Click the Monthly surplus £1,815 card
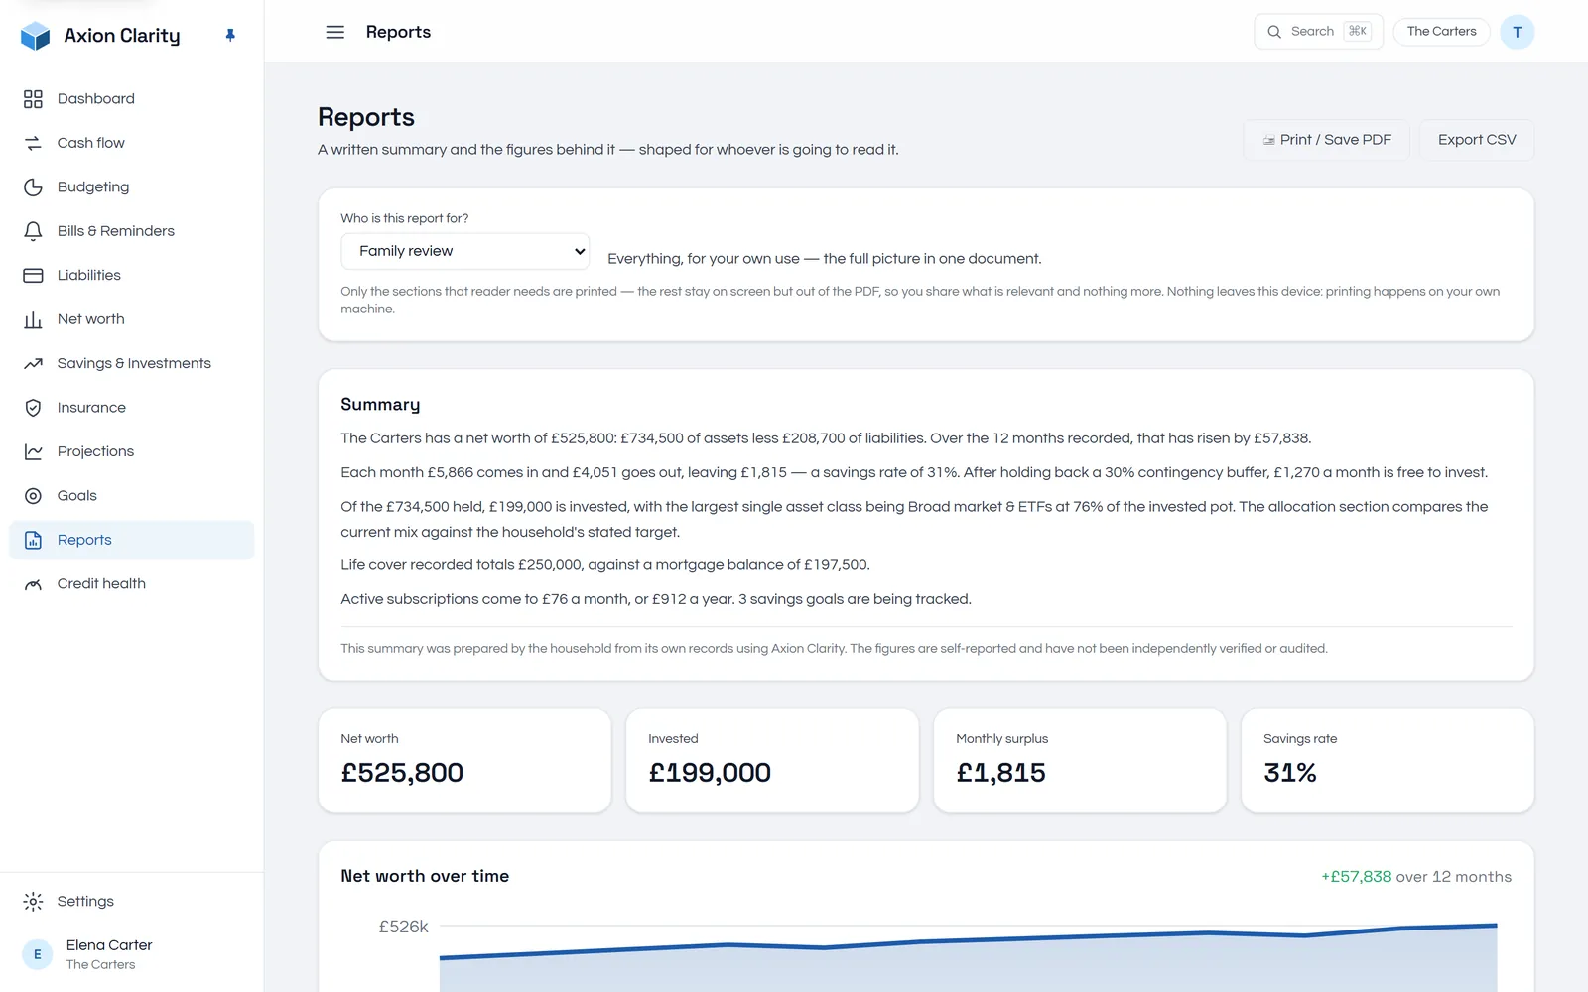The height and width of the screenshot is (992, 1588). pyautogui.click(x=1080, y=761)
